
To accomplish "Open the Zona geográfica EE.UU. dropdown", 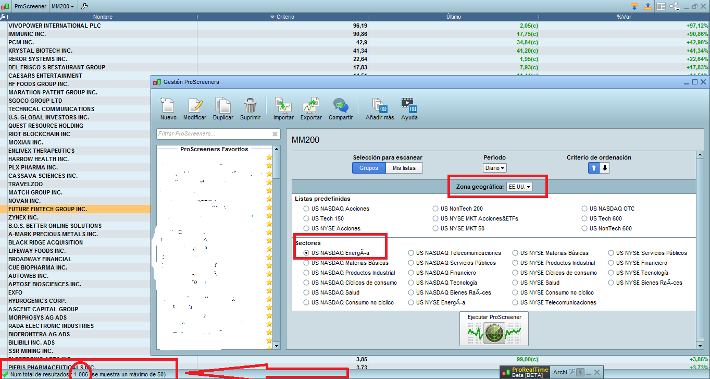I will coord(519,187).
